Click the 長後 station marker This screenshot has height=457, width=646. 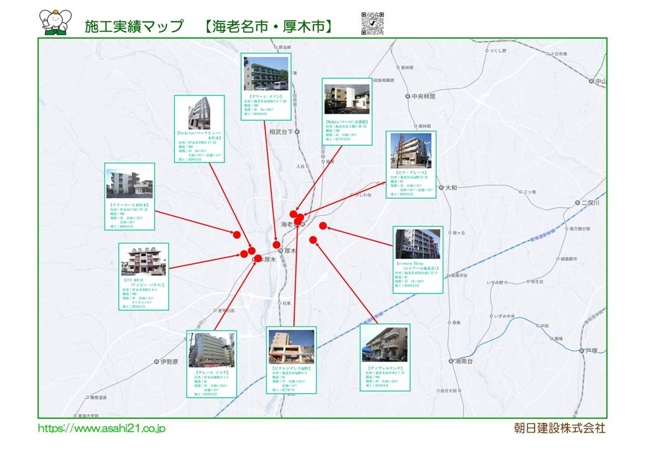pyautogui.click(x=449, y=323)
